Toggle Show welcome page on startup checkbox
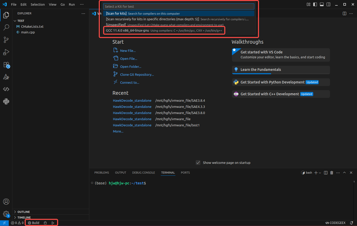The height and width of the screenshot is (226, 357). click(198, 163)
